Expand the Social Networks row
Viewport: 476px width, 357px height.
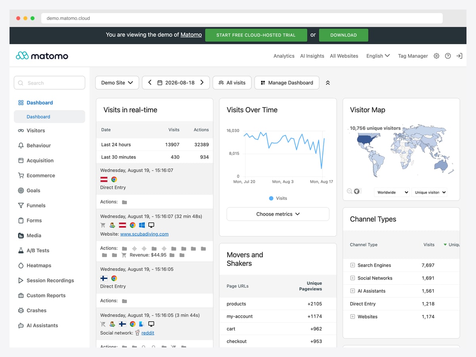352,278
